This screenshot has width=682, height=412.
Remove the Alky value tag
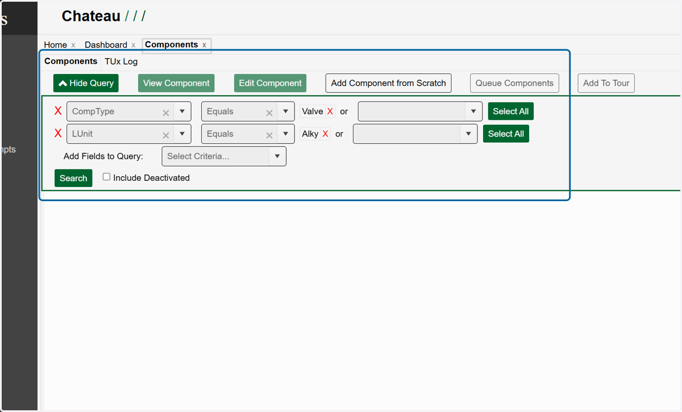(x=325, y=134)
